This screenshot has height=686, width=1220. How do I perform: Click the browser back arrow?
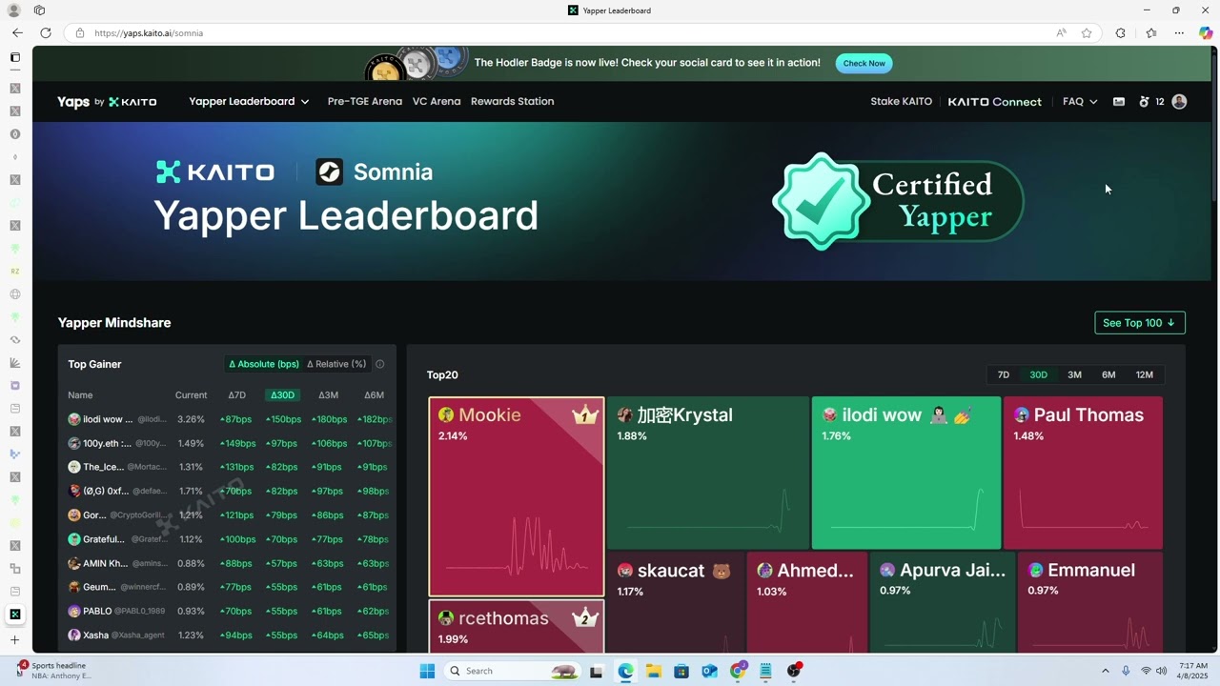click(17, 32)
